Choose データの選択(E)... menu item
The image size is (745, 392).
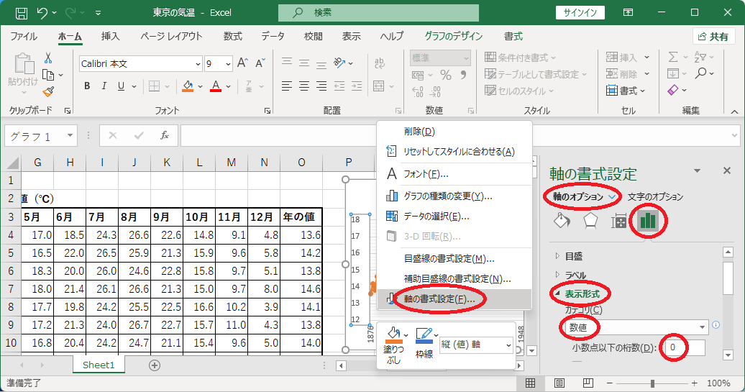(454, 216)
